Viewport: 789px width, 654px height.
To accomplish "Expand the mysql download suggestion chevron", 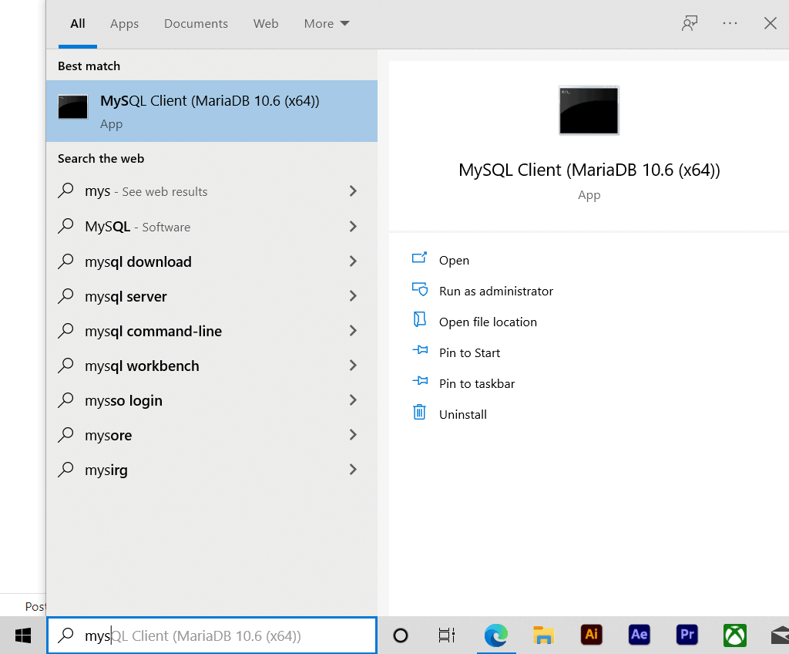I will pos(353,261).
